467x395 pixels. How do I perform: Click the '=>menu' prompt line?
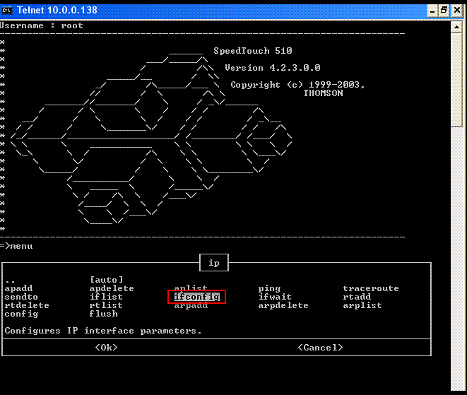(16, 246)
